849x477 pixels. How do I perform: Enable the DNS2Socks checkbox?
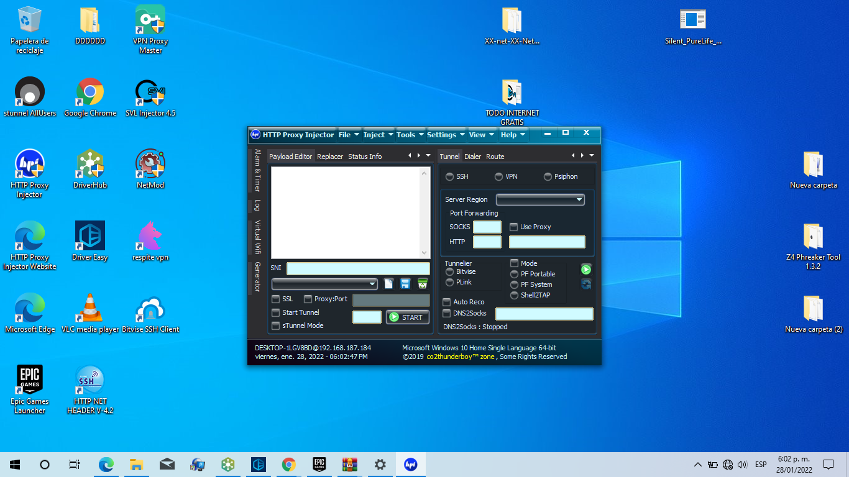446,313
